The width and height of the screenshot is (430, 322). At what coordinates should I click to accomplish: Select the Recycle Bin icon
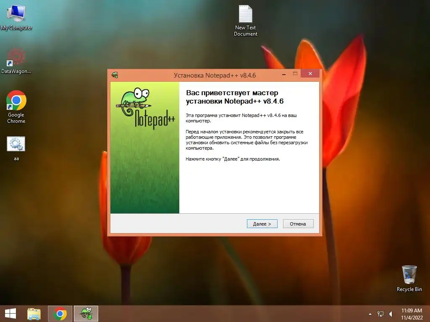coord(409,278)
